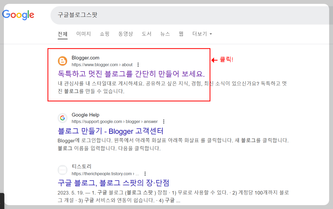Click the support.google.com › blogger › answer URL
This screenshot has width=333, height=209.
pyautogui.click(x=115, y=121)
